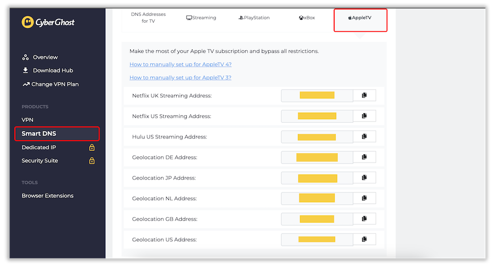Click the Geolocation US address field
This screenshot has width=495, height=266.
point(317,239)
